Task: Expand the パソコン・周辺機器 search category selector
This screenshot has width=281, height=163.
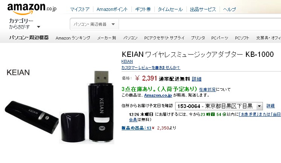Action: tap(94, 24)
